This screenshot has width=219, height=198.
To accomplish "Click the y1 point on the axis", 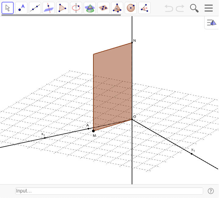I will click(x=192, y=154).
